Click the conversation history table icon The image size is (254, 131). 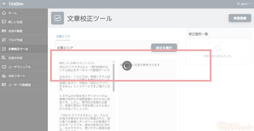[x=4, y=31]
